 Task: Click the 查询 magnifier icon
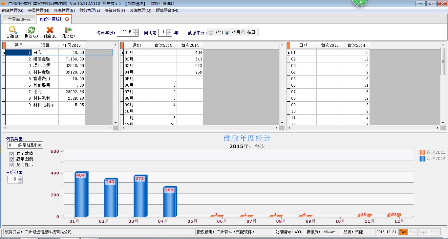point(12,30)
